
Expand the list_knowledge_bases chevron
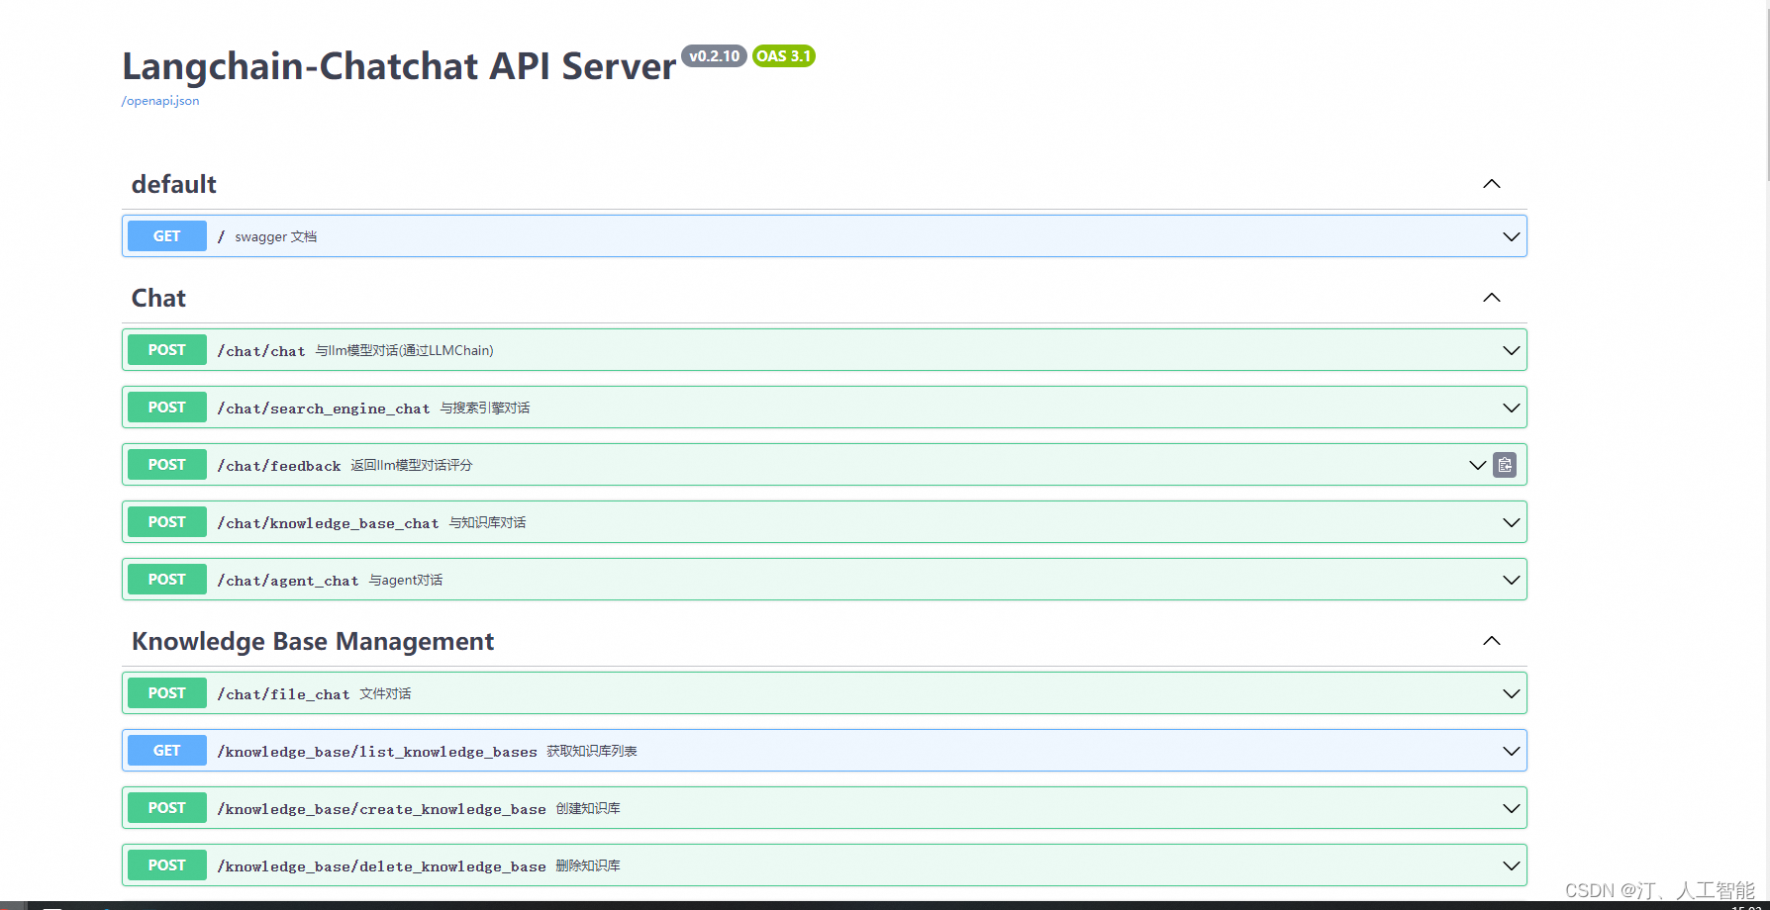tap(1512, 751)
